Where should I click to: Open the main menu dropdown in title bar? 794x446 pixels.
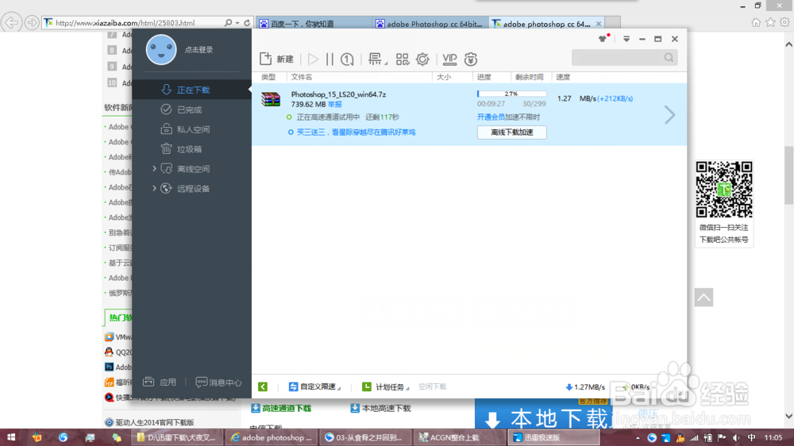[x=626, y=39]
